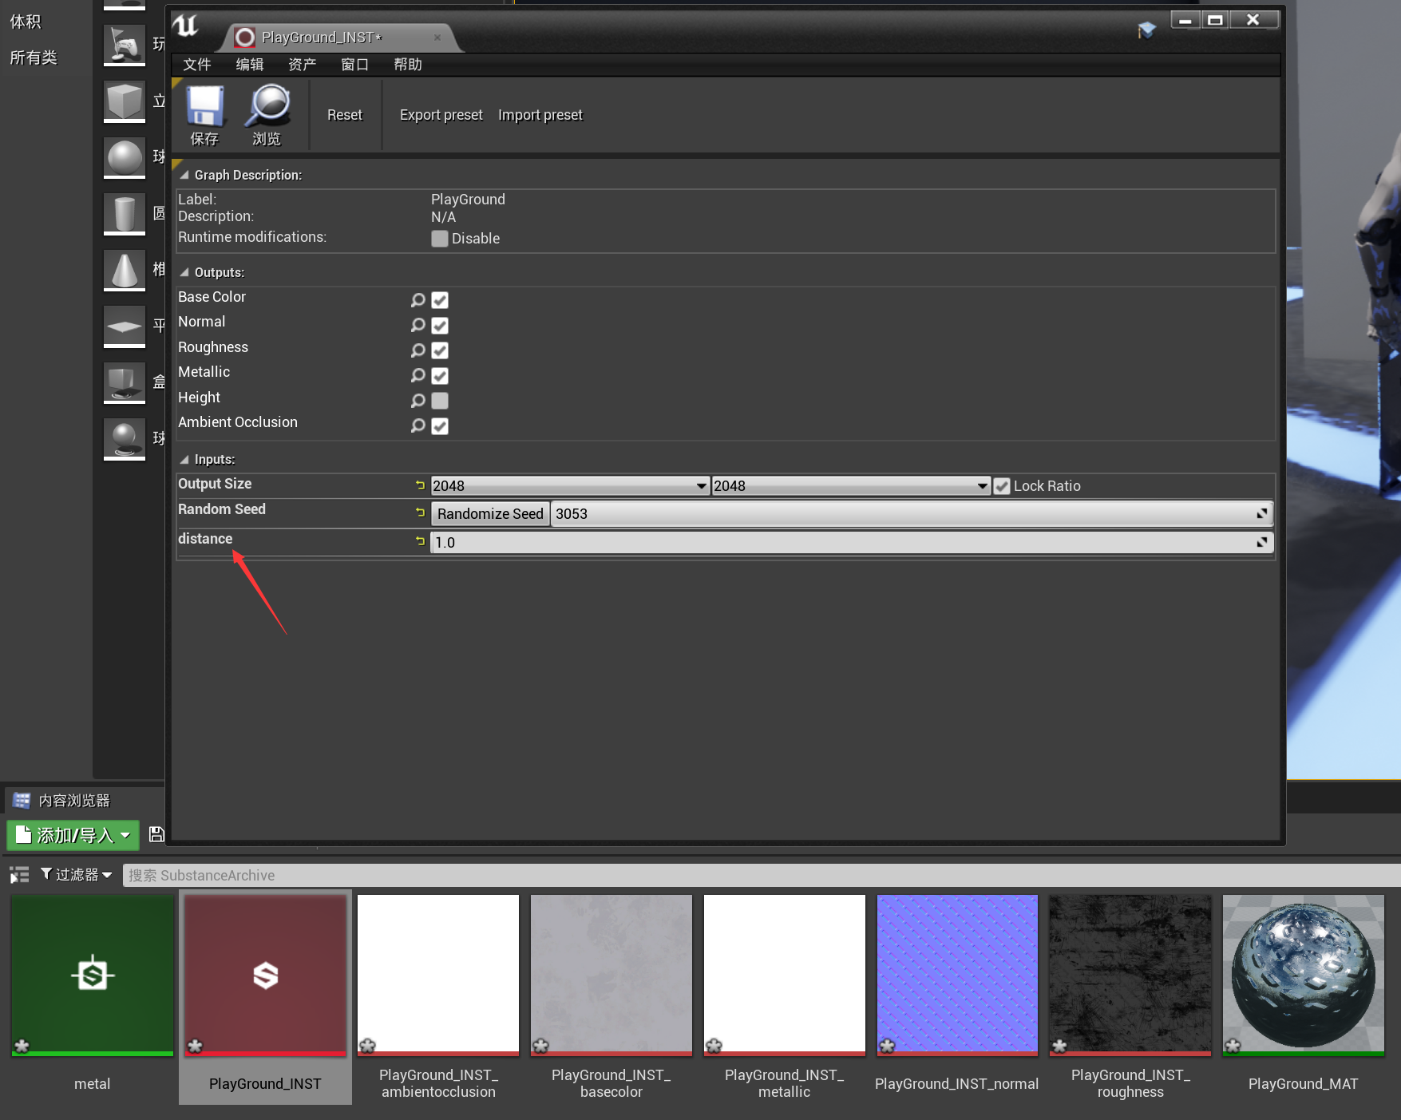Click the Randomize Seed button

[x=490, y=513]
